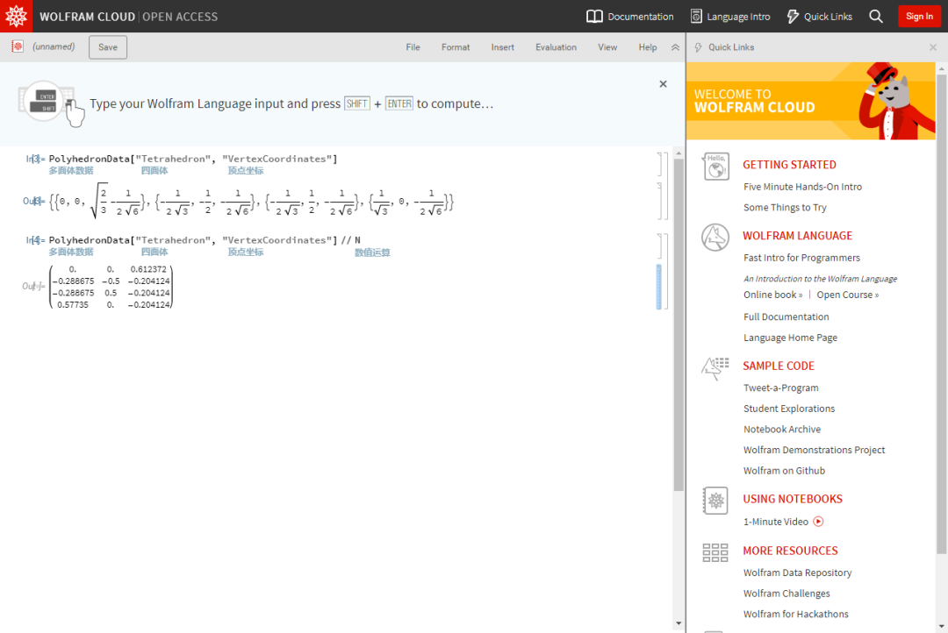Image resolution: width=948 pixels, height=633 pixels.
Task: Click the notebook scrollbar up arrow
Action: (679, 153)
